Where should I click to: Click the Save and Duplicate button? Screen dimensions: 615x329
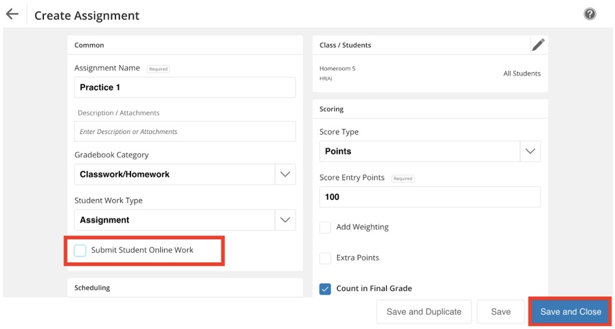(424, 312)
